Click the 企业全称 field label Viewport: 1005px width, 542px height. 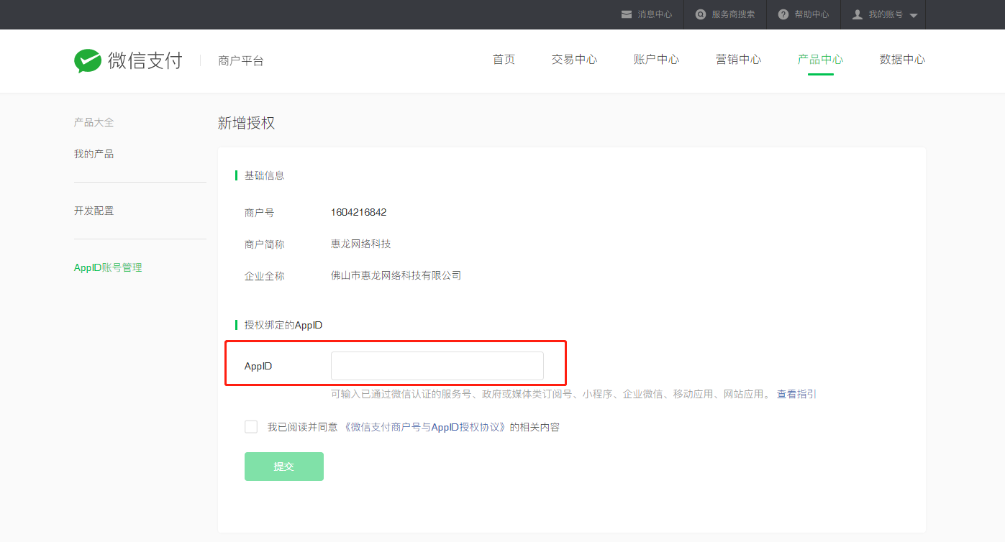(x=264, y=276)
